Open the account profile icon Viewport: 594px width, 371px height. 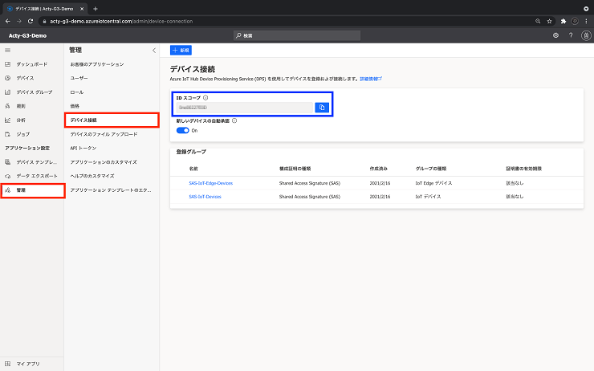[x=586, y=35]
